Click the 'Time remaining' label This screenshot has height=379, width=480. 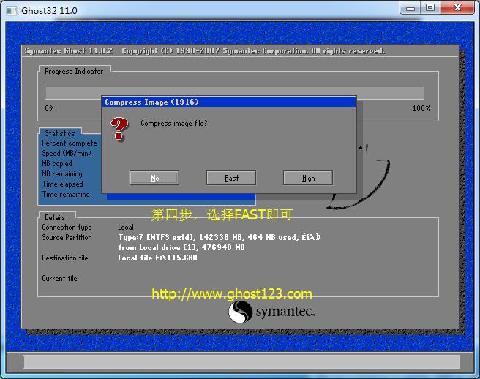coord(66,194)
